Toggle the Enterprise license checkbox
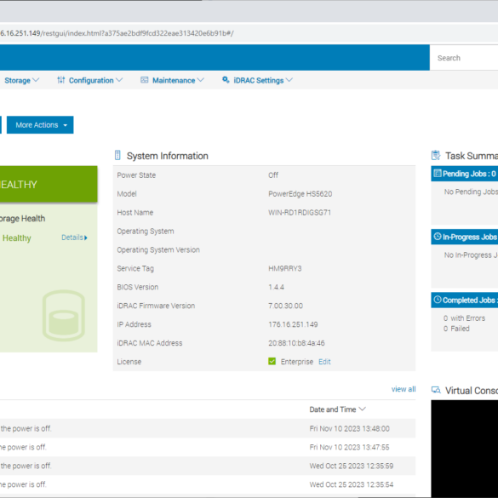 (272, 362)
